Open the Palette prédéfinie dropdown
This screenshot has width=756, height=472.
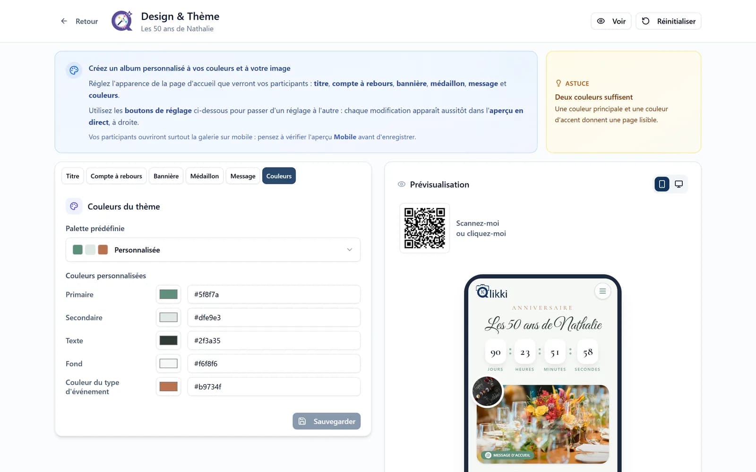[x=213, y=250]
